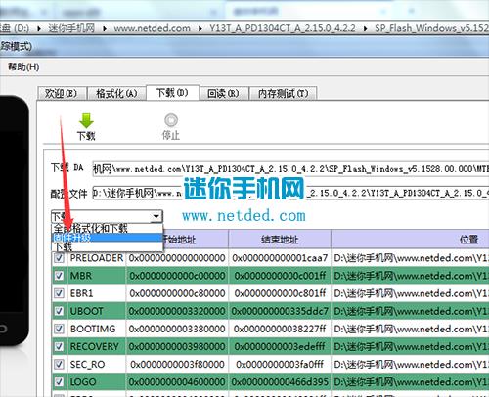The height and width of the screenshot is (397, 489).
Task: Expand arrow before SP_Flash_Windows breadcrumb
Action: tap(366, 29)
